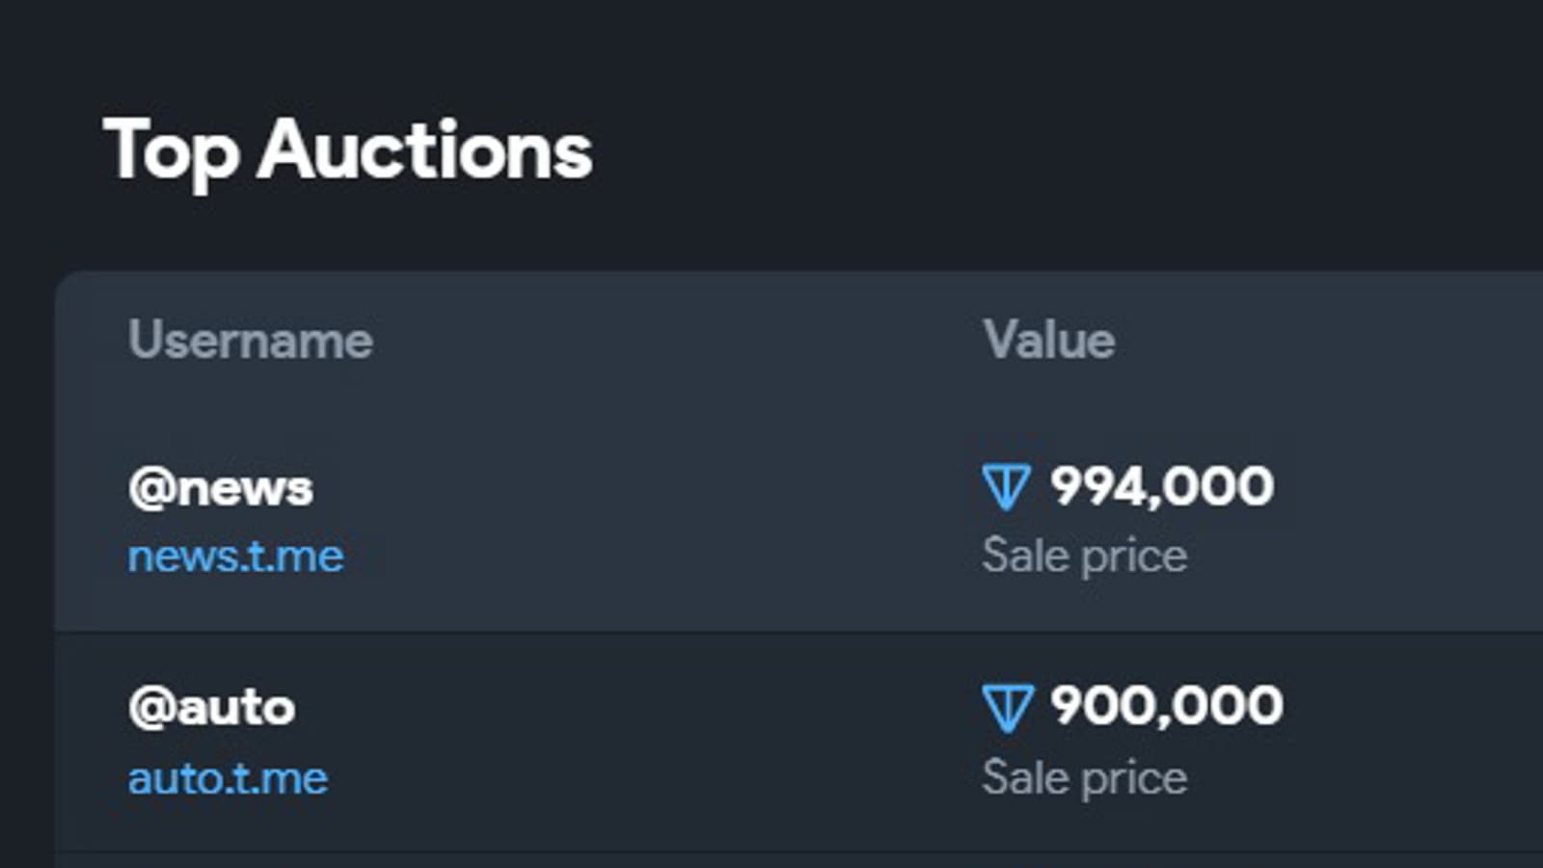Click the word Auctions in the heading
The width and height of the screenshot is (1543, 868).
pyautogui.click(x=425, y=150)
